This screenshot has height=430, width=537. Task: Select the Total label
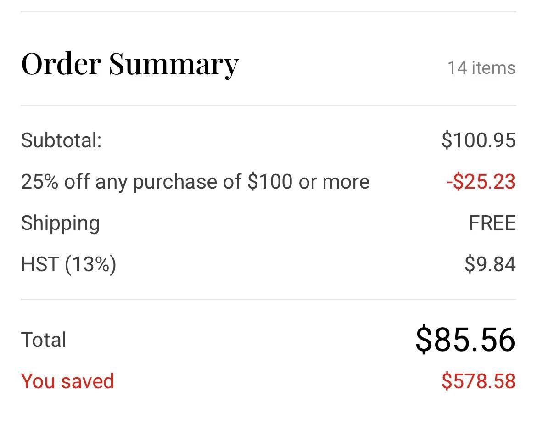click(44, 340)
